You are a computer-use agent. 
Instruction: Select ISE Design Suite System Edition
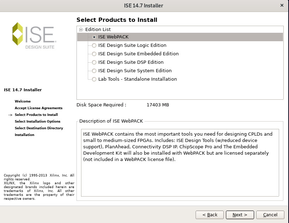94,71
